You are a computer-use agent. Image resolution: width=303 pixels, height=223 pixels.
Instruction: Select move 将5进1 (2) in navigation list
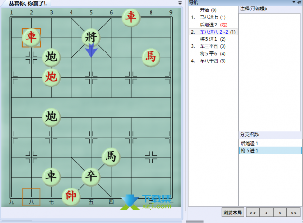[x=213, y=39]
